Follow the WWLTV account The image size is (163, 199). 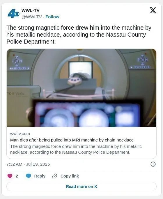(x=52, y=17)
